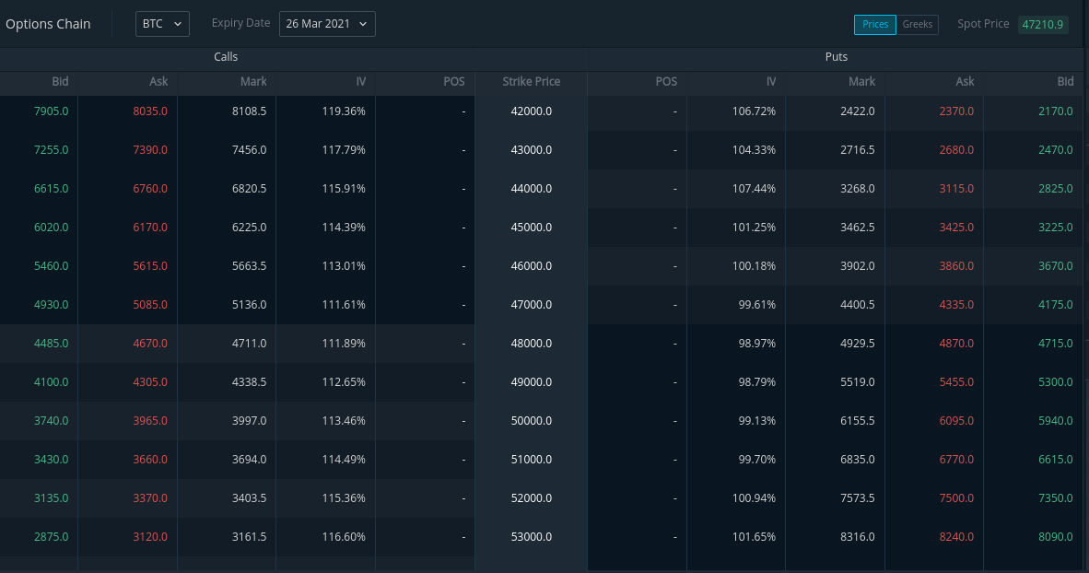Click the puts IV column header

click(x=771, y=81)
